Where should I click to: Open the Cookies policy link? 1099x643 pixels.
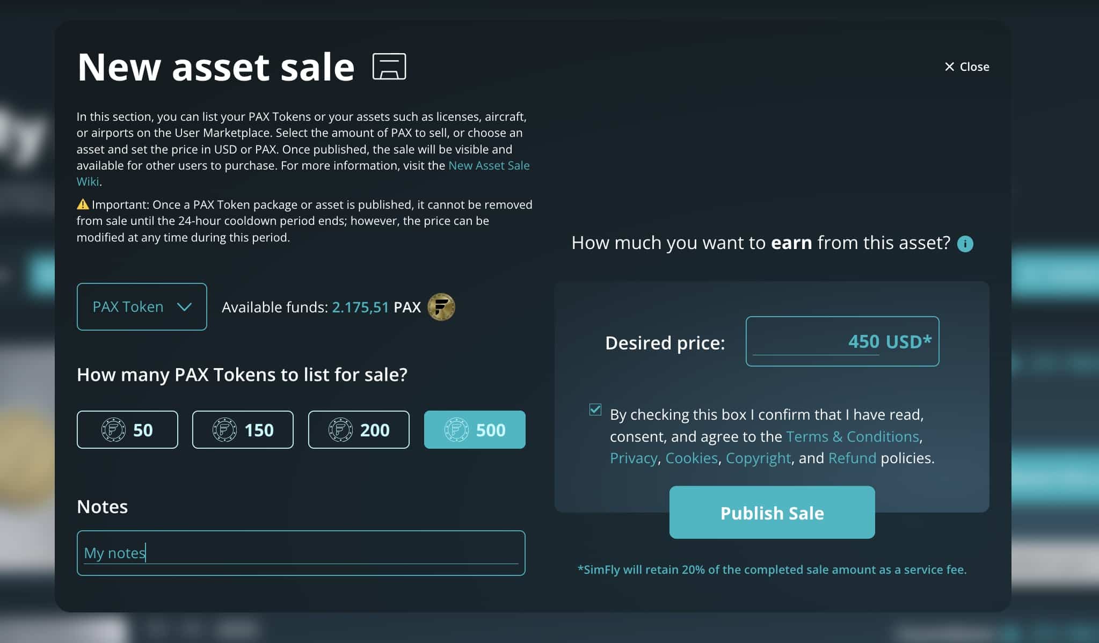[x=692, y=458]
